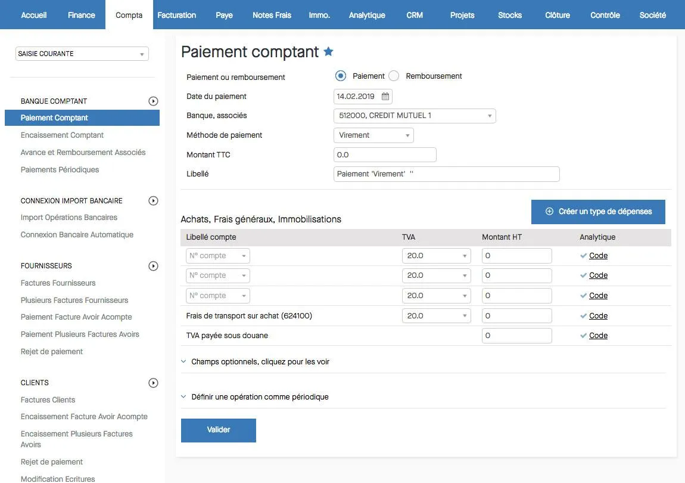Click the checkmark icon in TVA payée sous douane row
Image resolution: width=685 pixels, height=483 pixels.
tap(583, 336)
